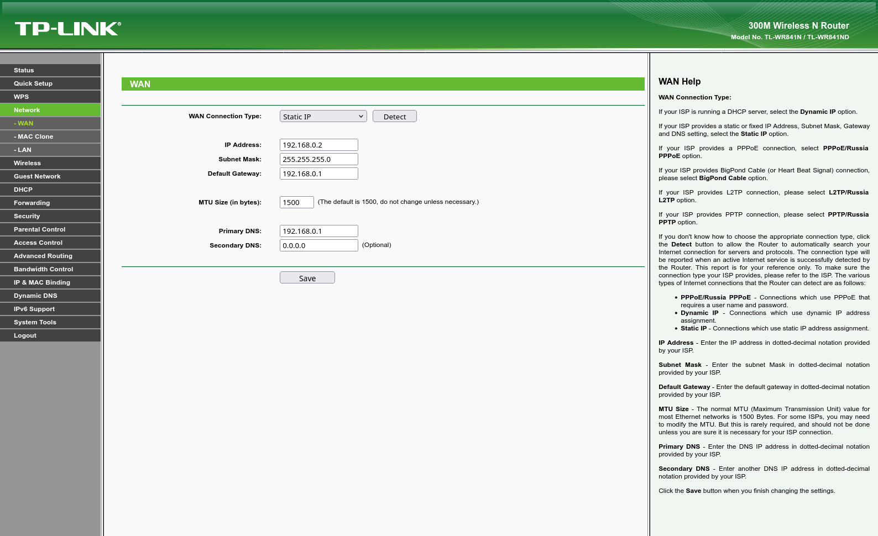
Task: Open the Dynamic DNS menu
Action: [50, 296]
